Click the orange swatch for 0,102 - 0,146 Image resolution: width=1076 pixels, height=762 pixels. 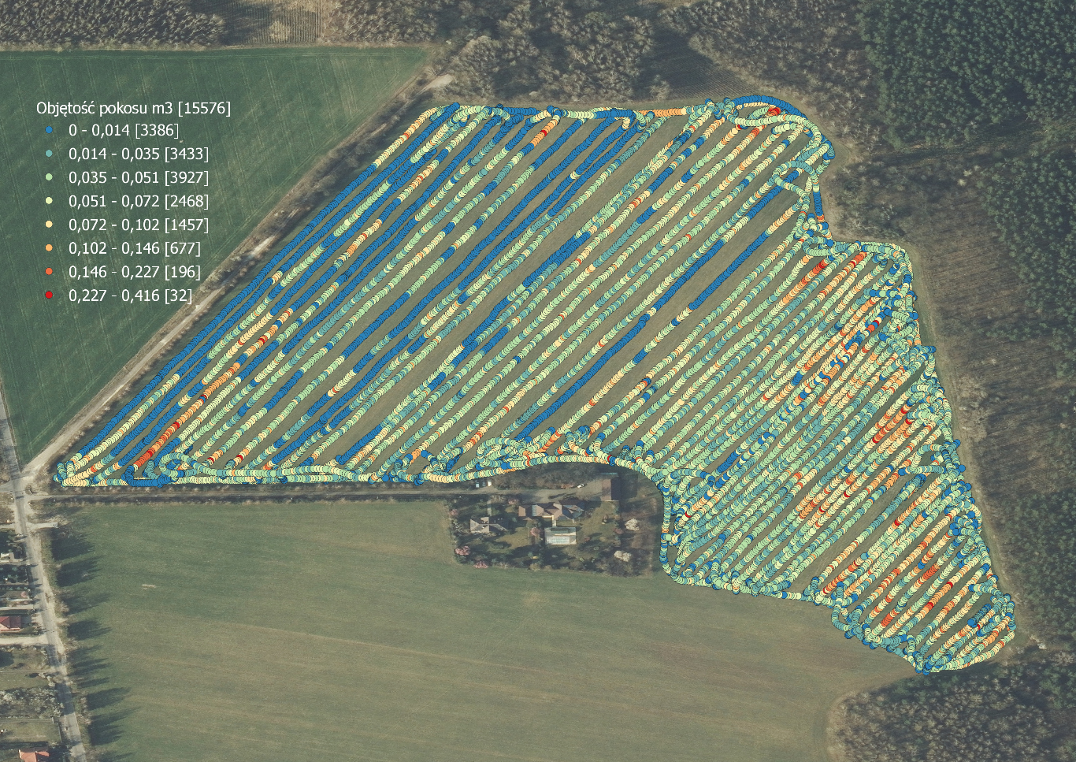point(49,248)
